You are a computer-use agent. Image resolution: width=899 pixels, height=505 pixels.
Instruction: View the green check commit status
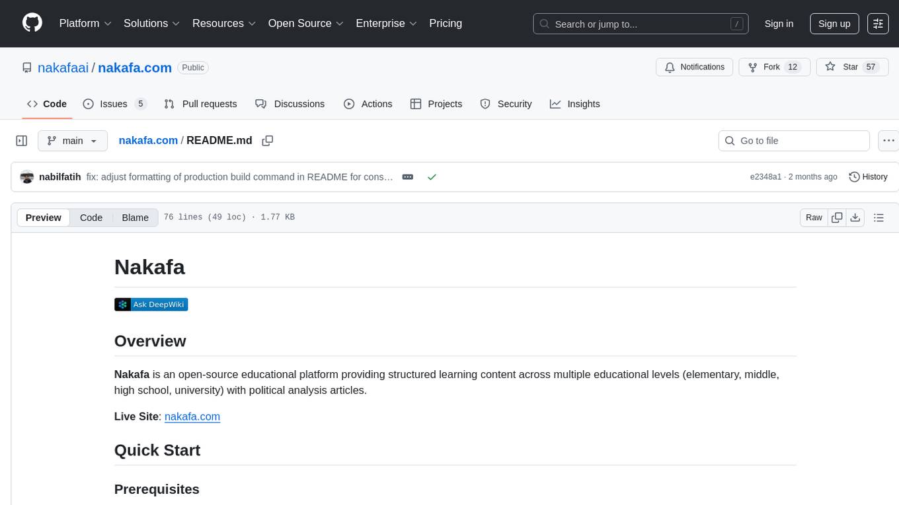pos(432,177)
